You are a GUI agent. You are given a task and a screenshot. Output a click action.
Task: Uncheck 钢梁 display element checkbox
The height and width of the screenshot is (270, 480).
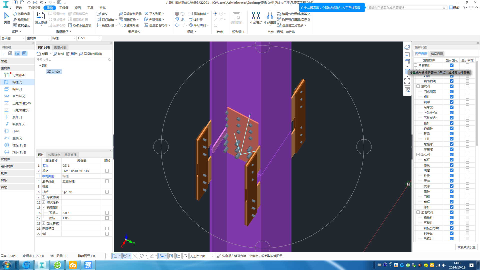(x=451, y=102)
